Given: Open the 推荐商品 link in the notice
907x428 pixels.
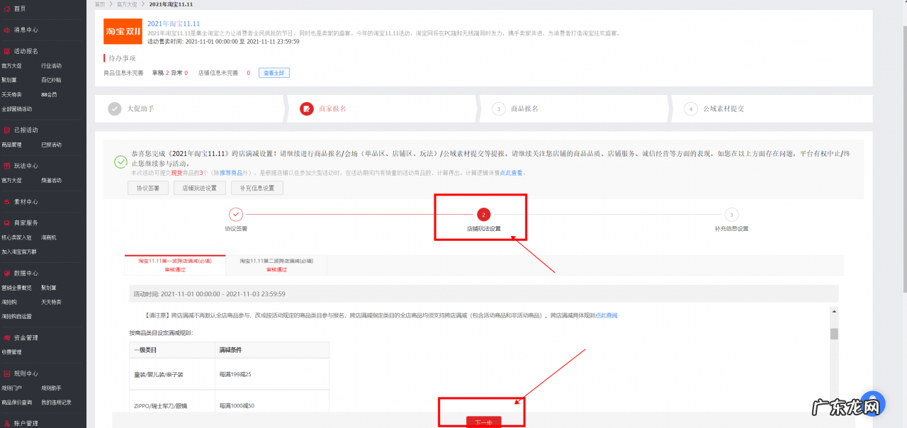Looking at the screenshot, I should (x=225, y=172).
